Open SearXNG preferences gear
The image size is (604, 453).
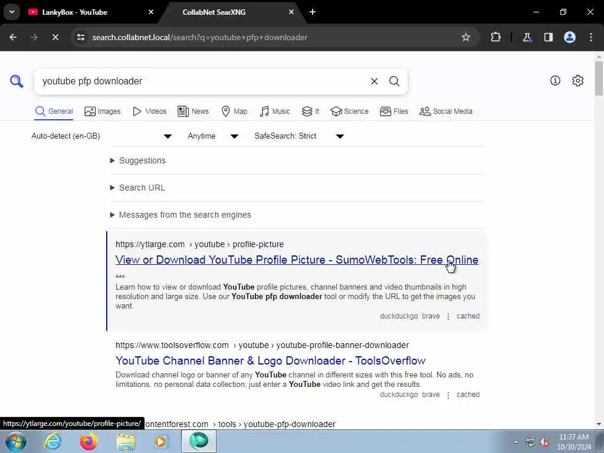578,80
